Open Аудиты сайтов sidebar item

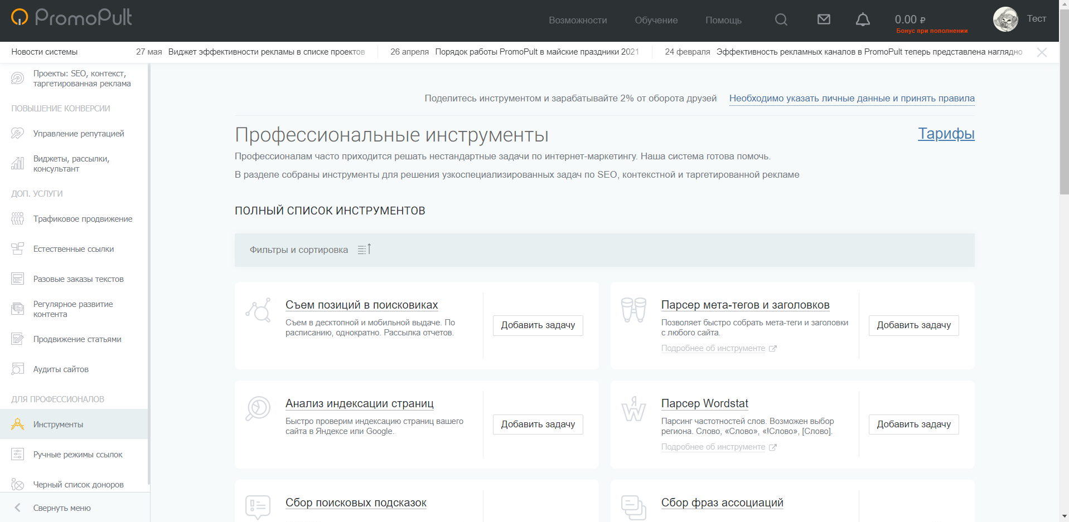pos(61,369)
